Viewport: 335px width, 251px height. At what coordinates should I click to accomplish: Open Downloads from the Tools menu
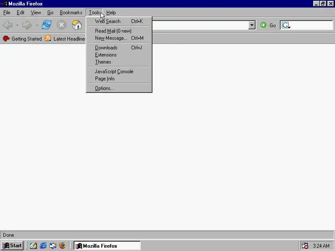click(119, 48)
